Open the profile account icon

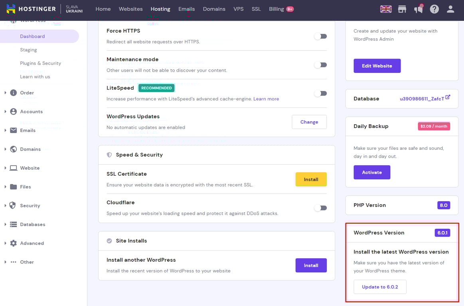(x=450, y=8)
